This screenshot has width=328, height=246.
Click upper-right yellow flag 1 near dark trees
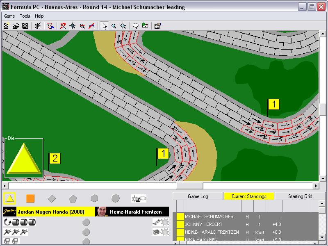(x=273, y=104)
